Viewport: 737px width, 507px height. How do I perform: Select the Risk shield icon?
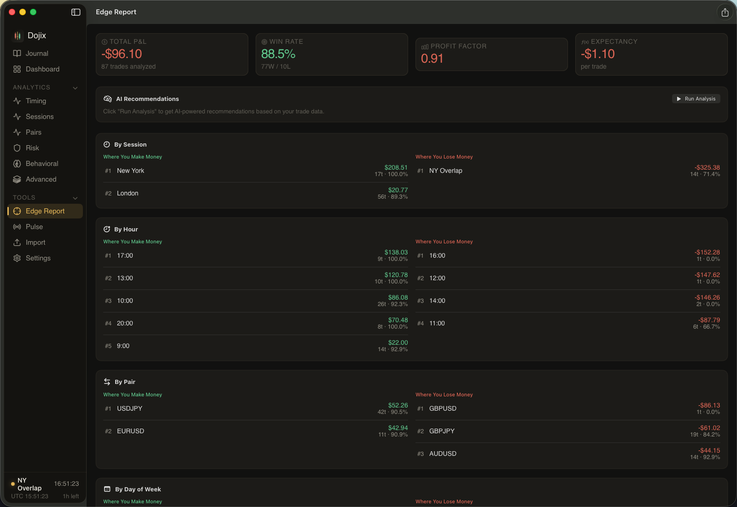point(17,148)
